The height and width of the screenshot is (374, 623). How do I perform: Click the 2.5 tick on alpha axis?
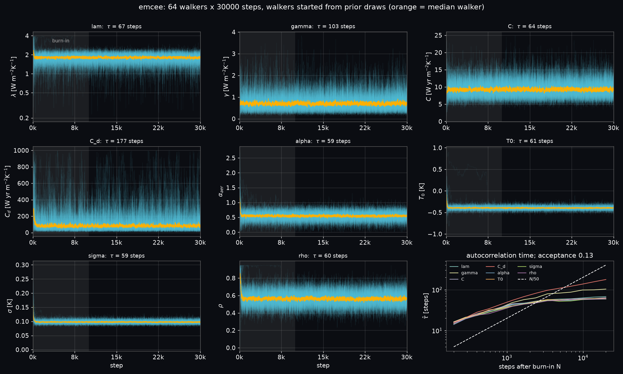(x=231, y=158)
